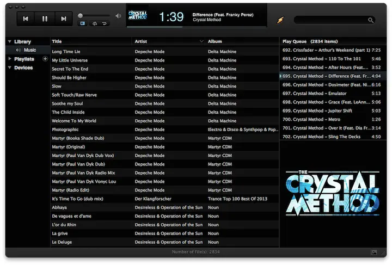Image resolution: width=392 pixels, height=265 pixels.
Task: Select Music in the Library
Action: point(30,50)
